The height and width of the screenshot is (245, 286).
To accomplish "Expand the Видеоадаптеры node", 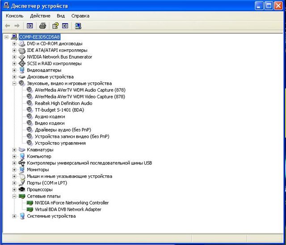I will click(x=14, y=70).
